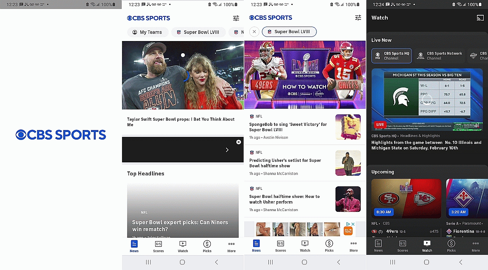The height and width of the screenshot is (270, 488).
Task: Open Super Bowl halftime show article
Action: pos(284,199)
